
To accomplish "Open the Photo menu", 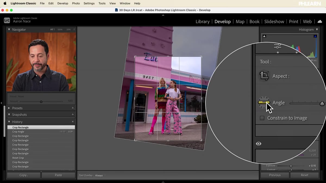I will click(76, 3).
